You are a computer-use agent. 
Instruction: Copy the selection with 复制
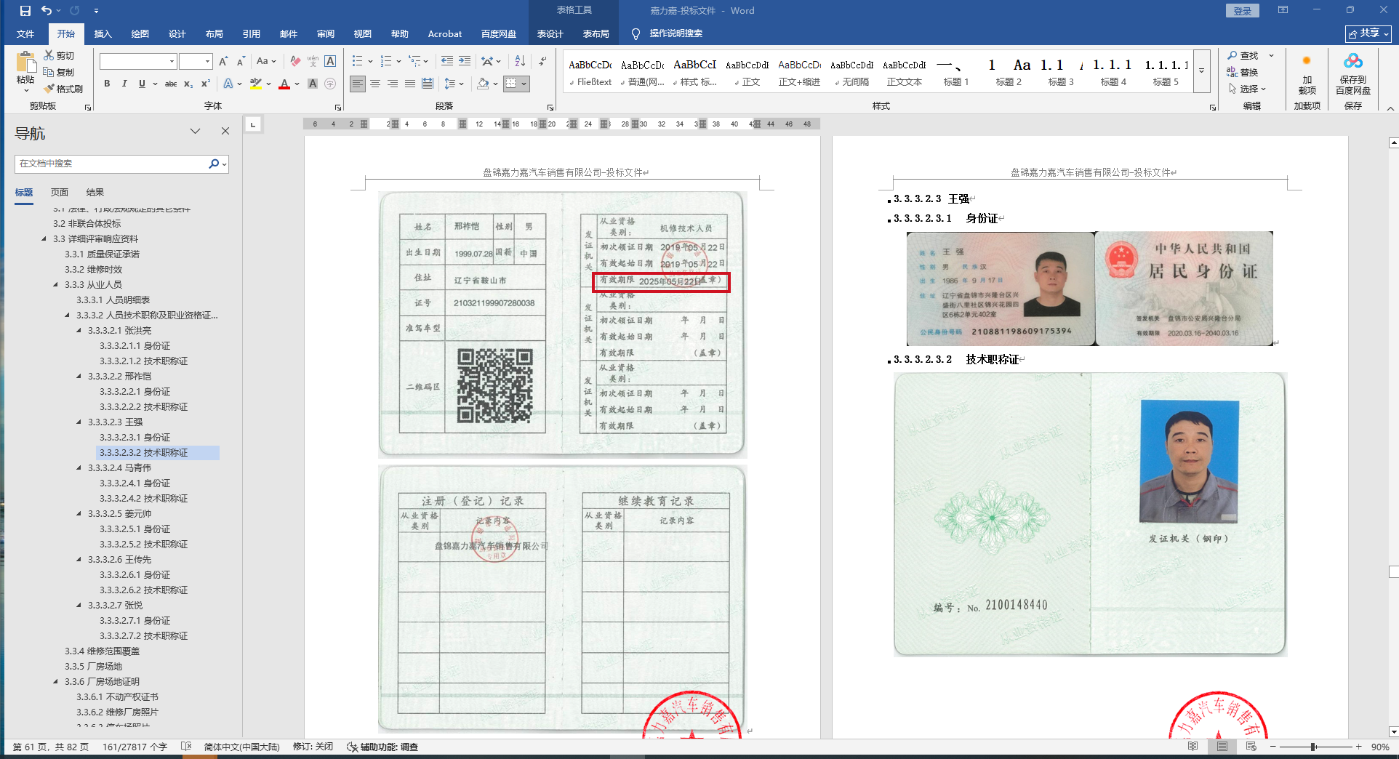59,72
